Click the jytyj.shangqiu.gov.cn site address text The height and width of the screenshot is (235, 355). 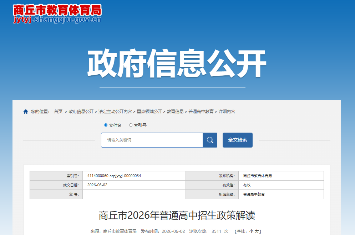(57, 20)
